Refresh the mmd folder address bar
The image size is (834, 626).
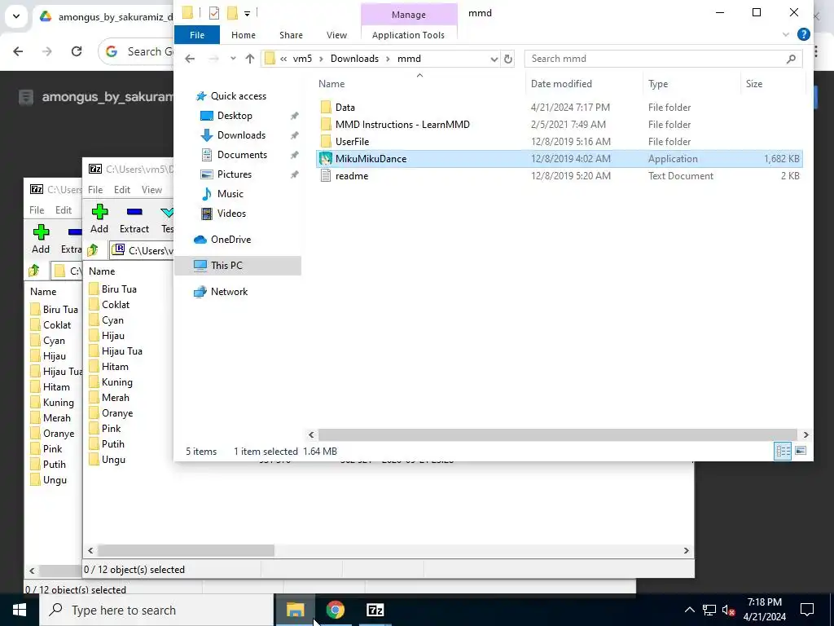pyautogui.click(x=508, y=59)
